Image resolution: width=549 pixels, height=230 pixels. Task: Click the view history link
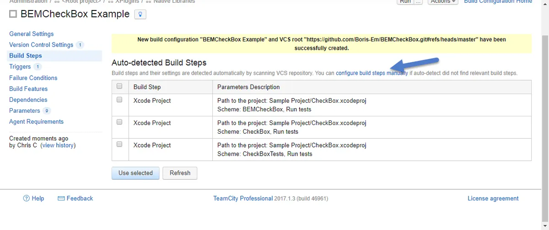click(58, 145)
